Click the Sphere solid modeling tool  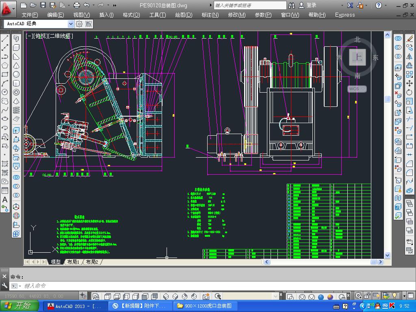pos(16,74)
